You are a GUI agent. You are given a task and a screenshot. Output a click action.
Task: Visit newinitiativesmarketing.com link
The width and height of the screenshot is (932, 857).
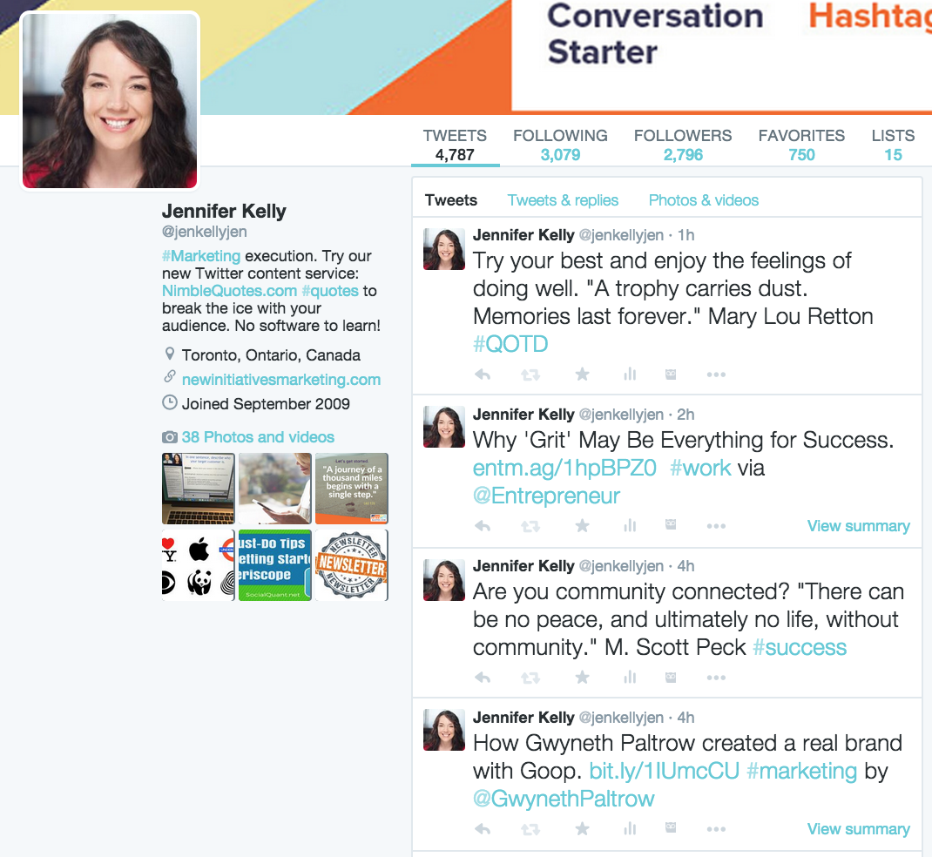coord(281,380)
